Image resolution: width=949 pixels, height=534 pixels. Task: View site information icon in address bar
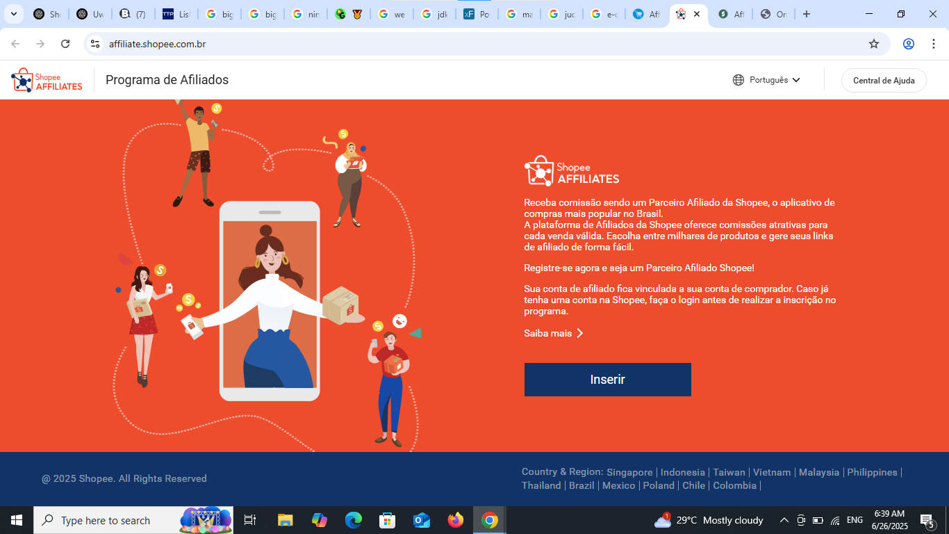[x=96, y=44]
